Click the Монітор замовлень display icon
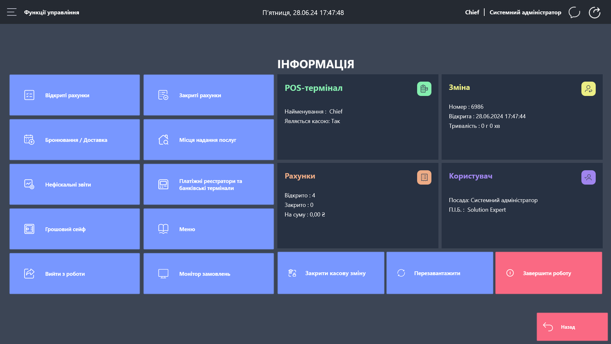Screen dimensions: 611x344 164,273
